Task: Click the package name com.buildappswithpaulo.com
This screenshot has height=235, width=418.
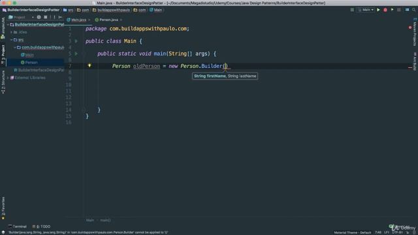Action: [x=148, y=29]
